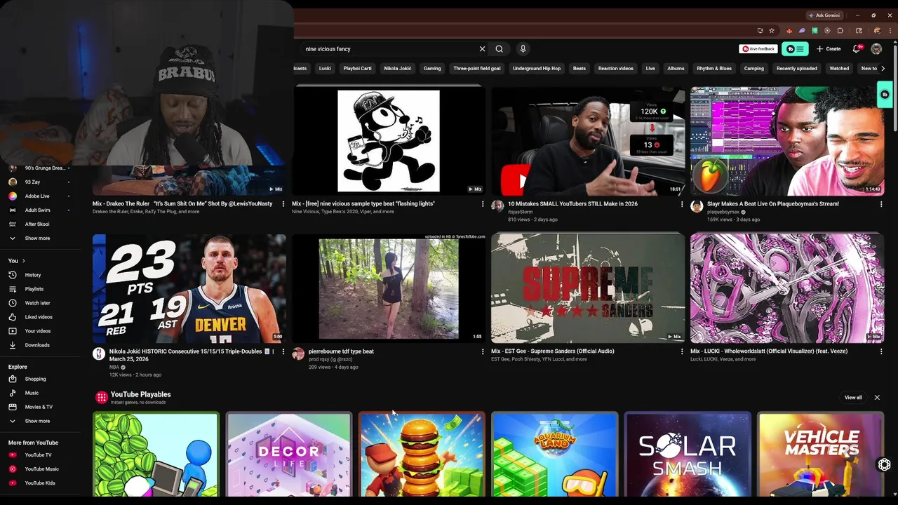The image size is (898, 505).
Task: Click the Create button
Action: 829,49
